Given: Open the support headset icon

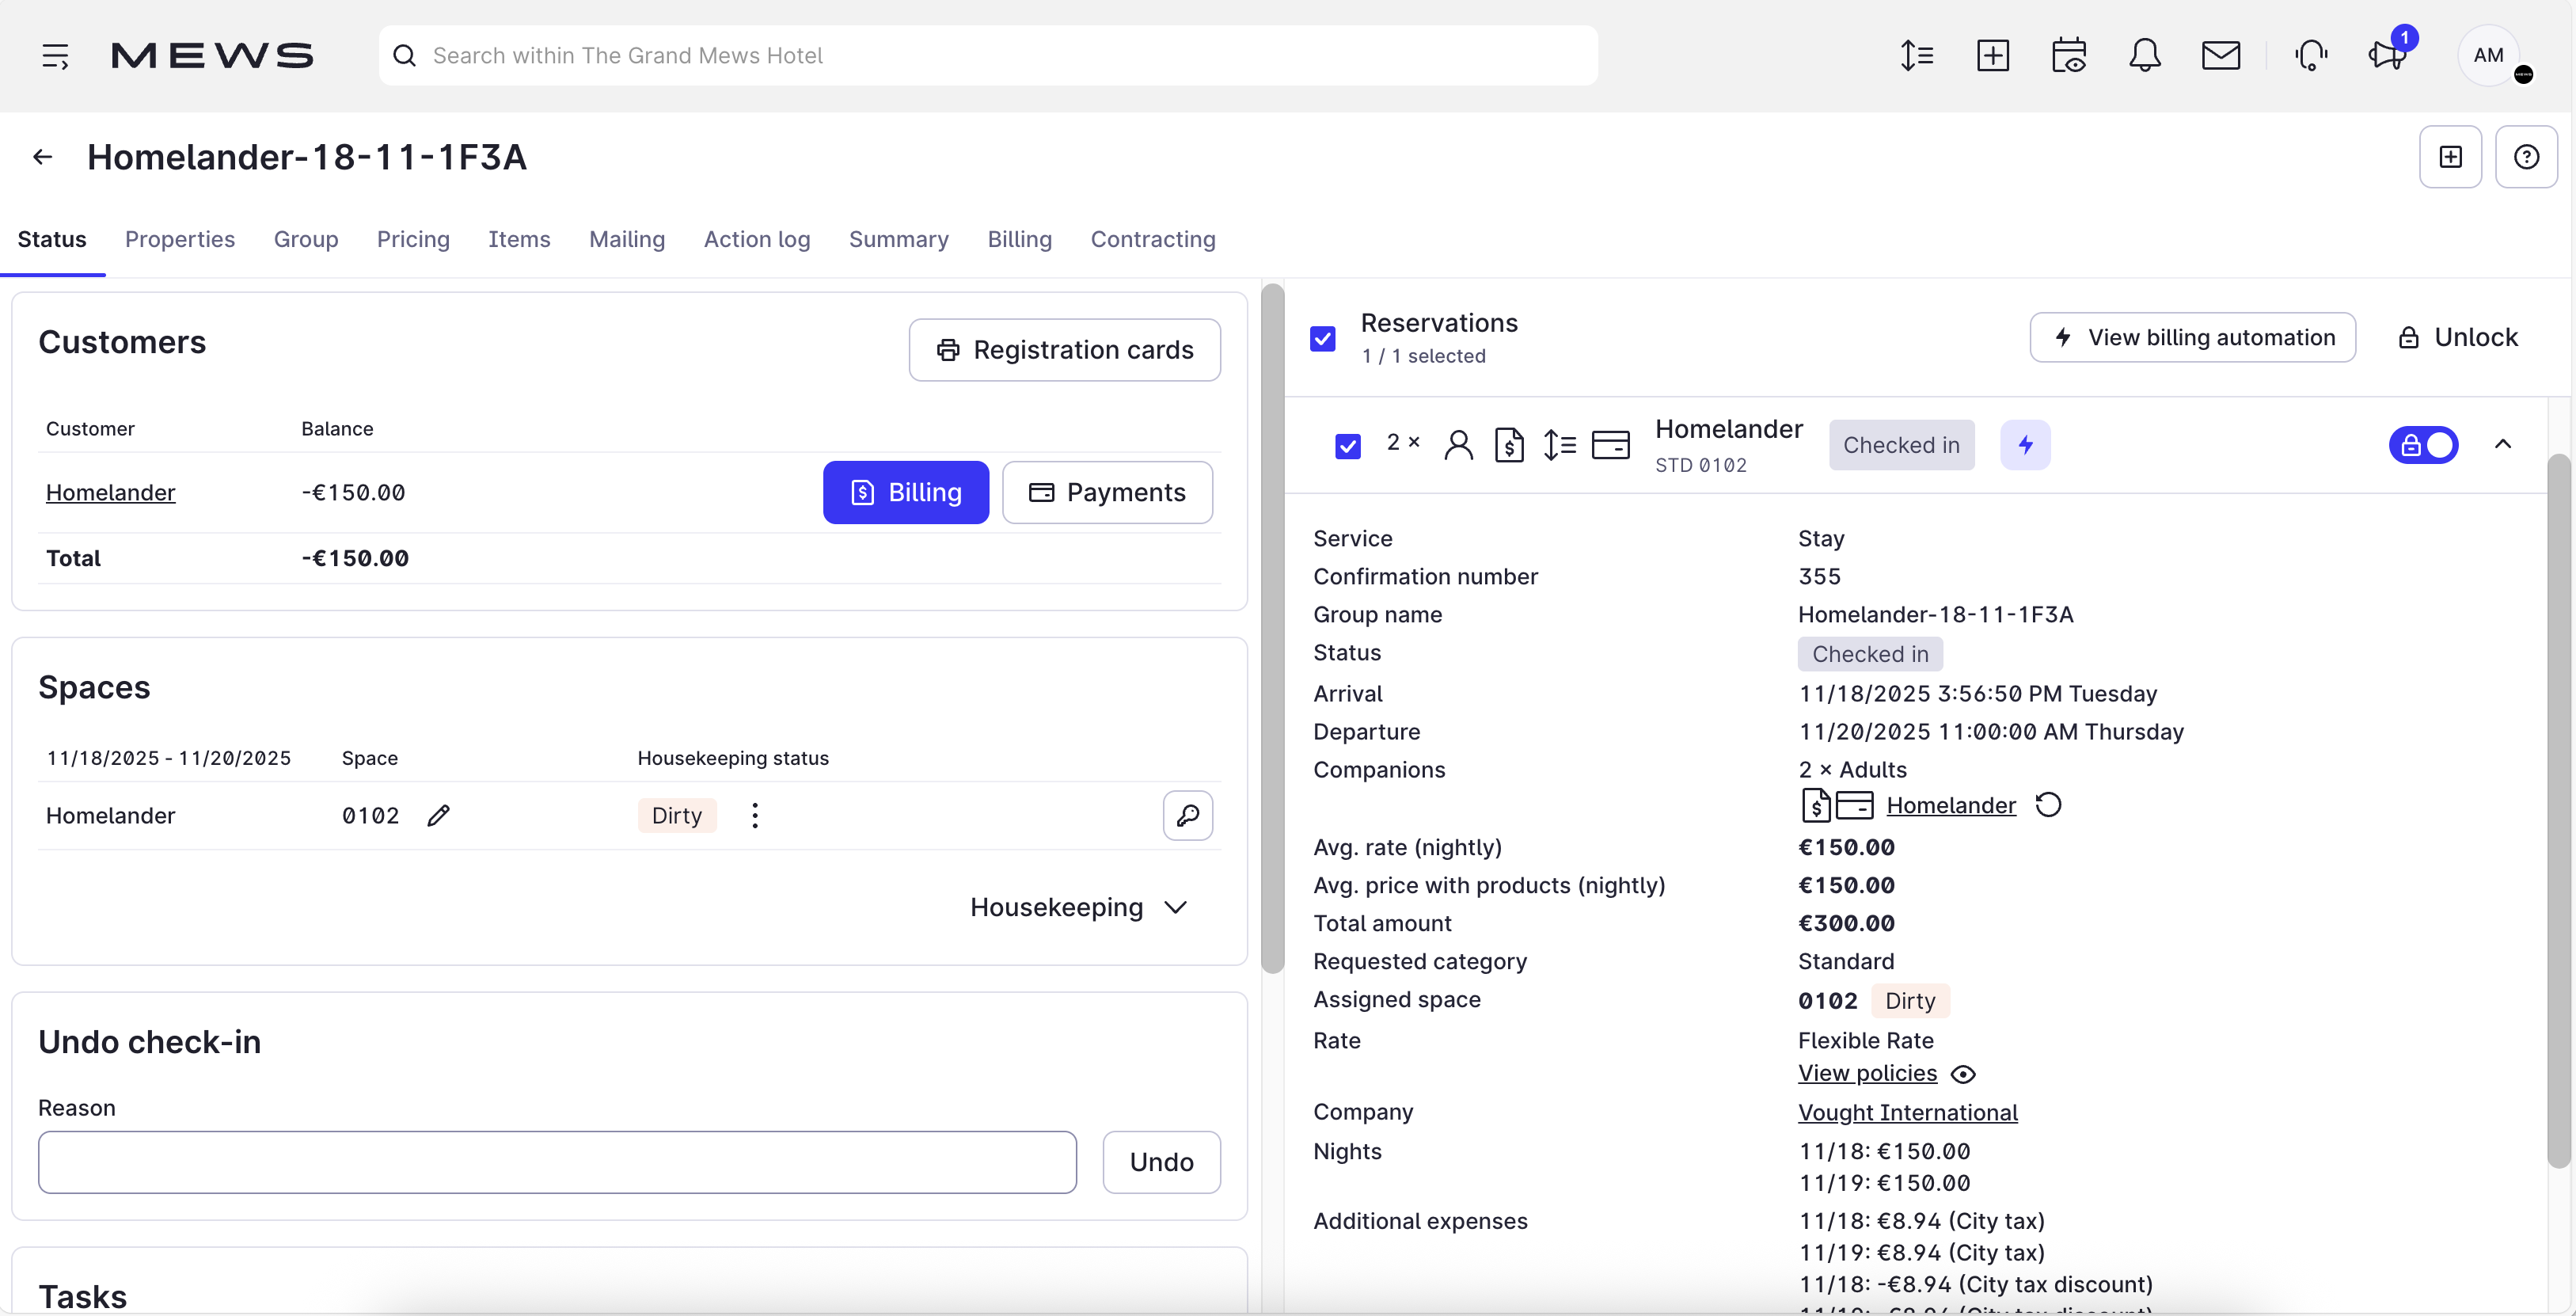Looking at the screenshot, I should coord(2311,55).
